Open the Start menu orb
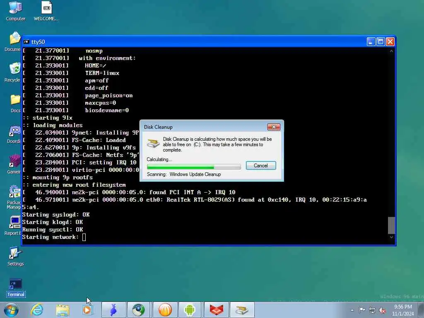The image size is (424, 318). pyautogui.click(x=11, y=310)
